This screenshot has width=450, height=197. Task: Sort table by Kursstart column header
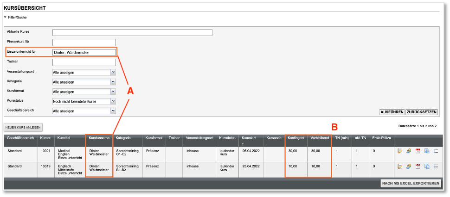point(249,138)
